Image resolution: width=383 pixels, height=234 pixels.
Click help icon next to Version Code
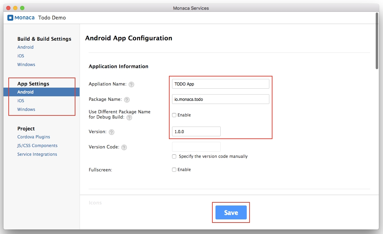(x=124, y=147)
